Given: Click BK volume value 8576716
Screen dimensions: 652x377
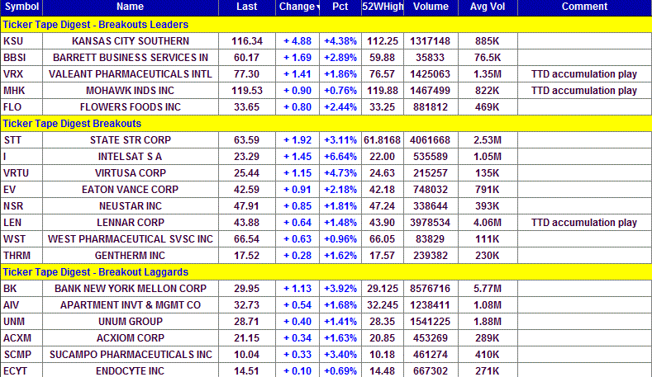Looking at the screenshot, I should point(431,289).
